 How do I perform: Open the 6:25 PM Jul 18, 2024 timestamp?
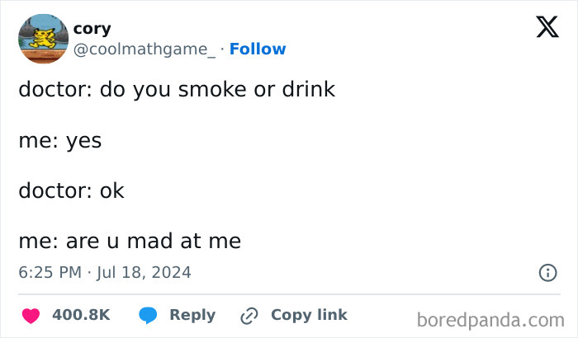click(x=105, y=273)
